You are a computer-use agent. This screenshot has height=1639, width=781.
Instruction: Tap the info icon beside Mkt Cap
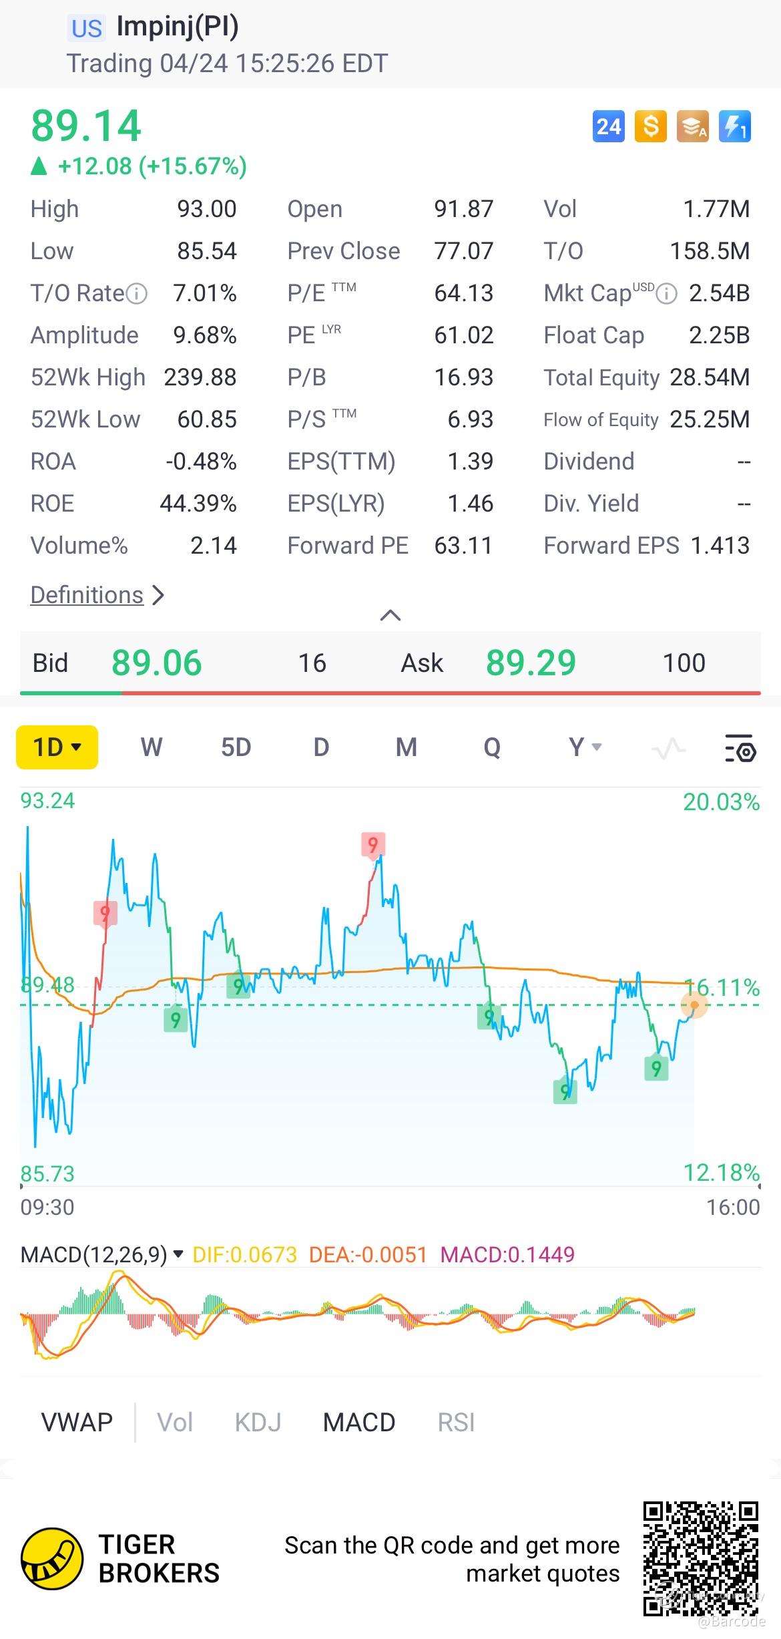click(x=666, y=293)
